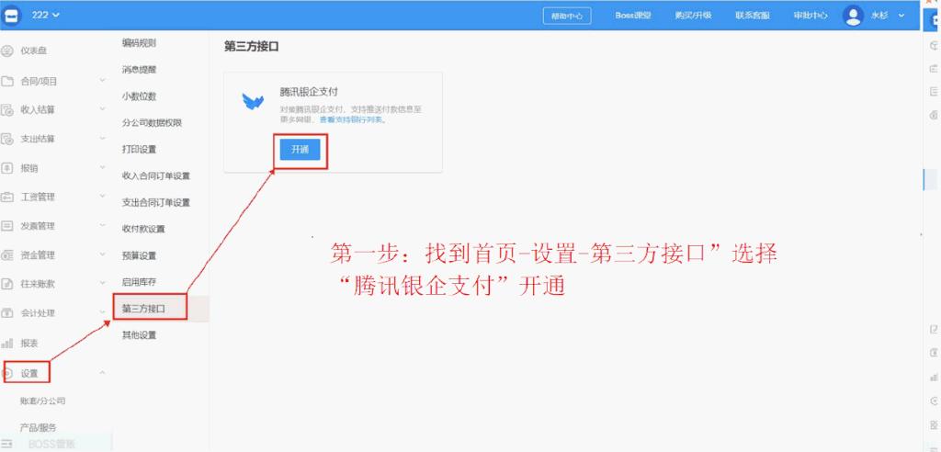
Task: Select 收付款设置
Action: (143, 229)
